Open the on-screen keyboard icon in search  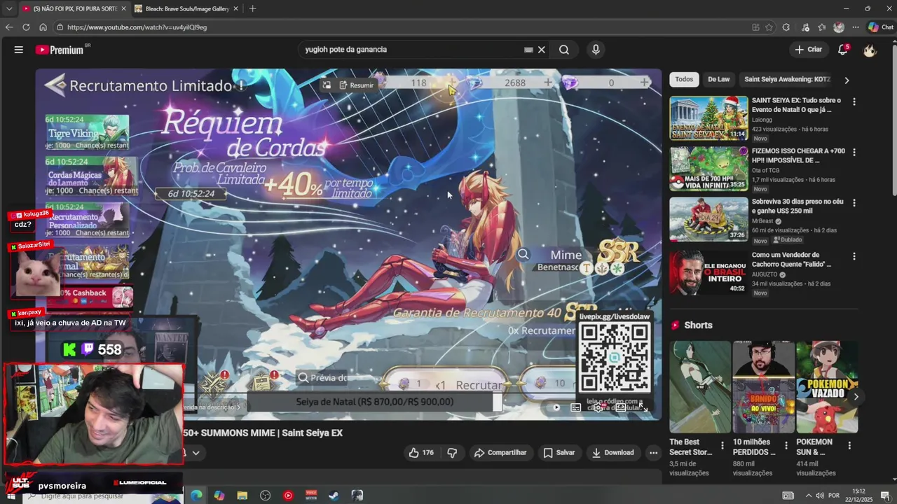528,50
